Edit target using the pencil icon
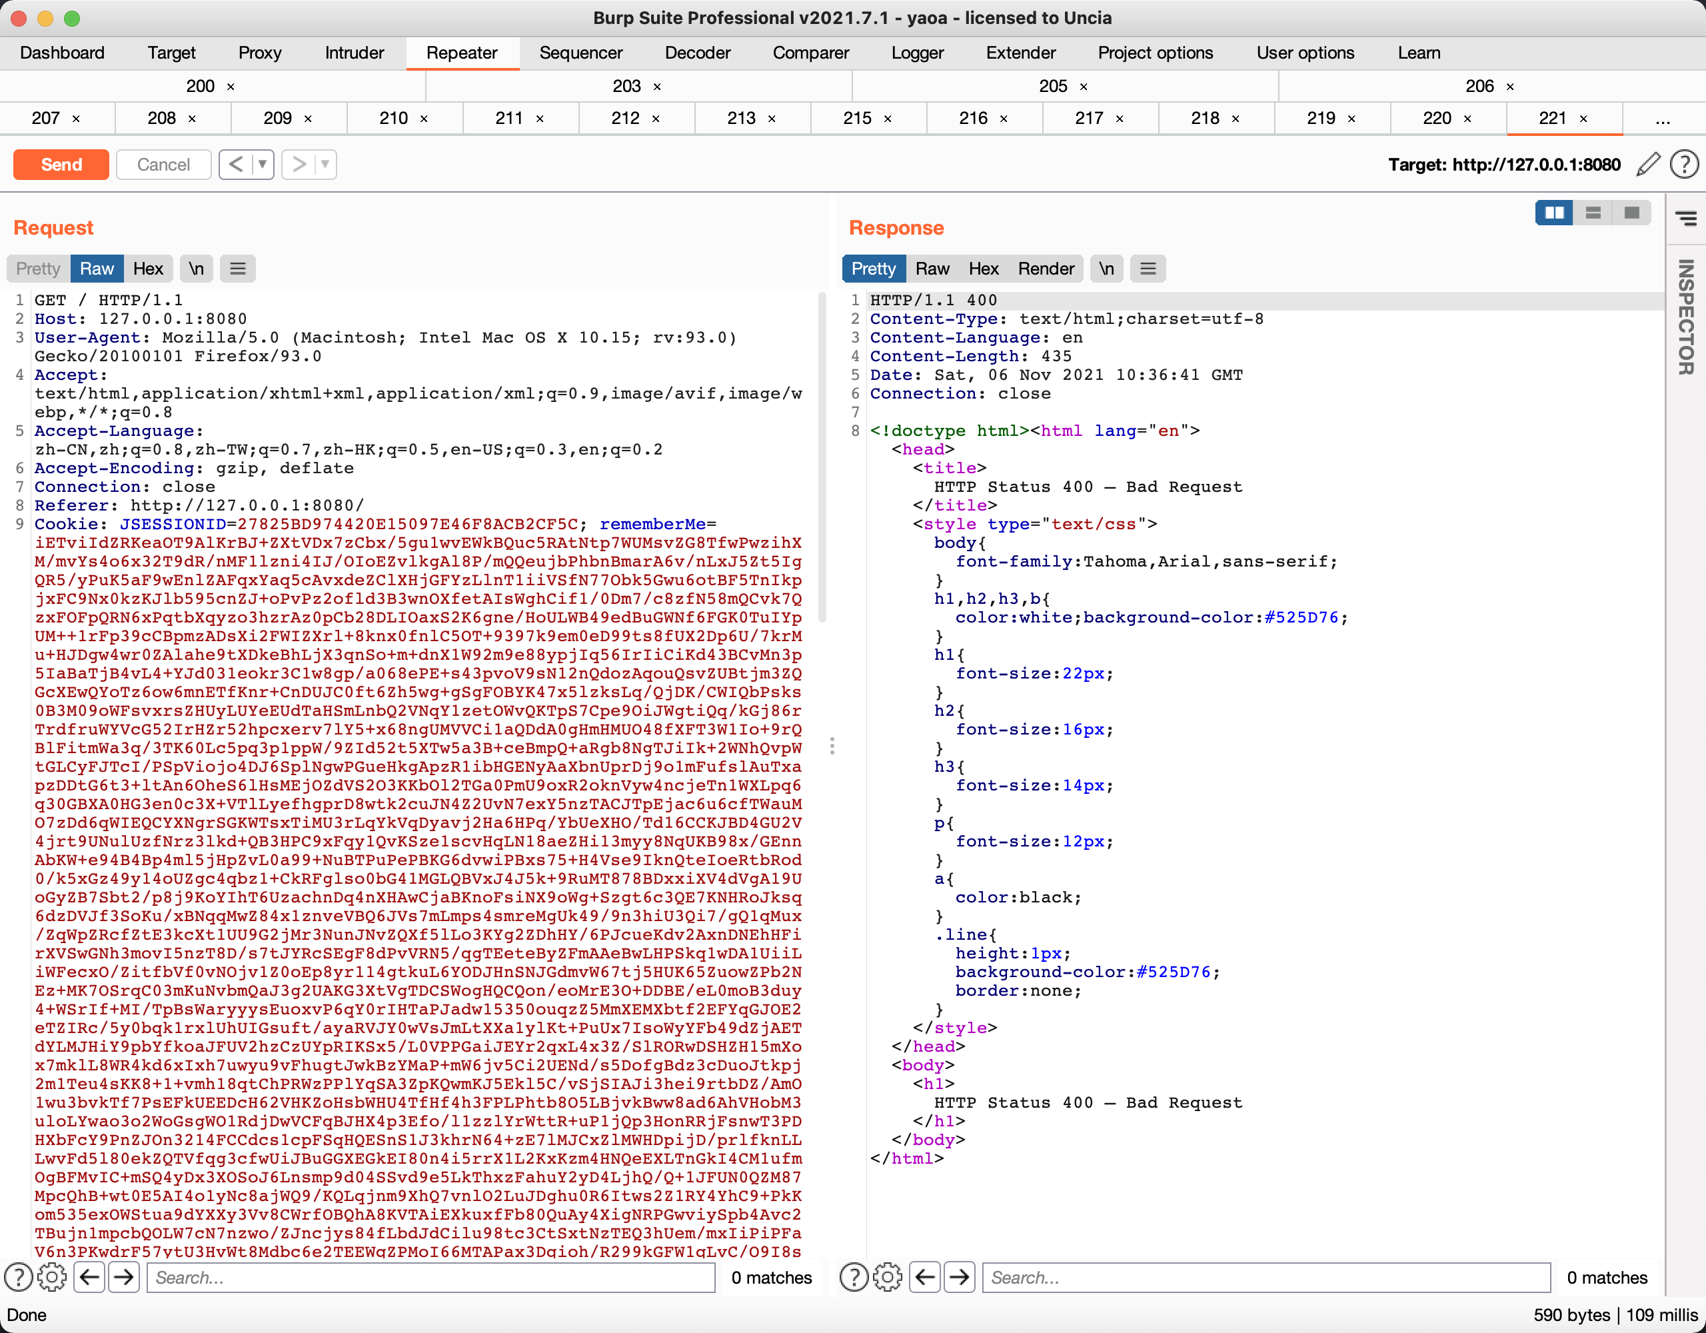The height and width of the screenshot is (1333, 1706). point(1648,165)
